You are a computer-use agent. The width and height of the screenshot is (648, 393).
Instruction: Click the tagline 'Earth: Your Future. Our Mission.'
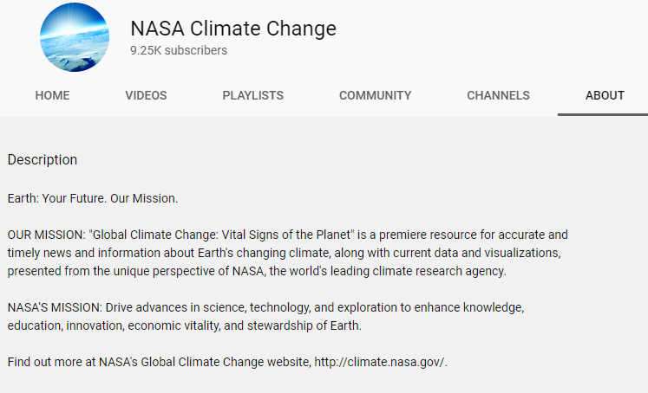(x=92, y=198)
